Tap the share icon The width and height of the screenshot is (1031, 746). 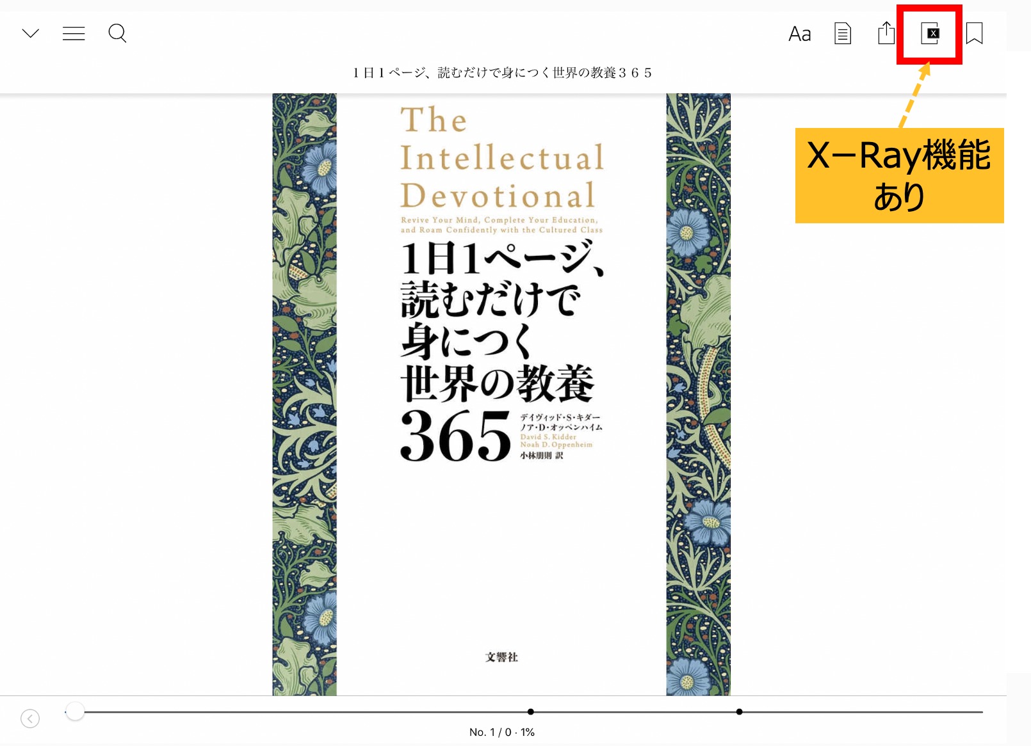pos(886,33)
